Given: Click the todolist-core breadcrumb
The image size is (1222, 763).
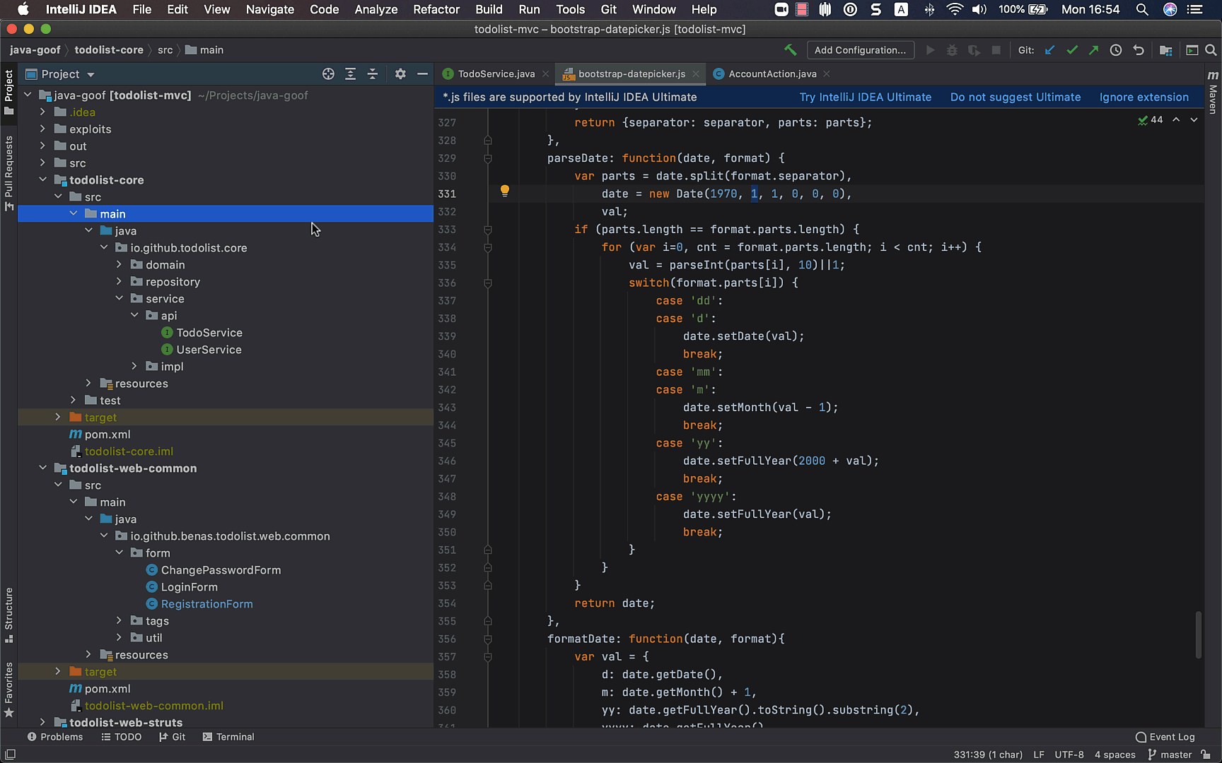Looking at the screenshot, I should tap(109, 50).
